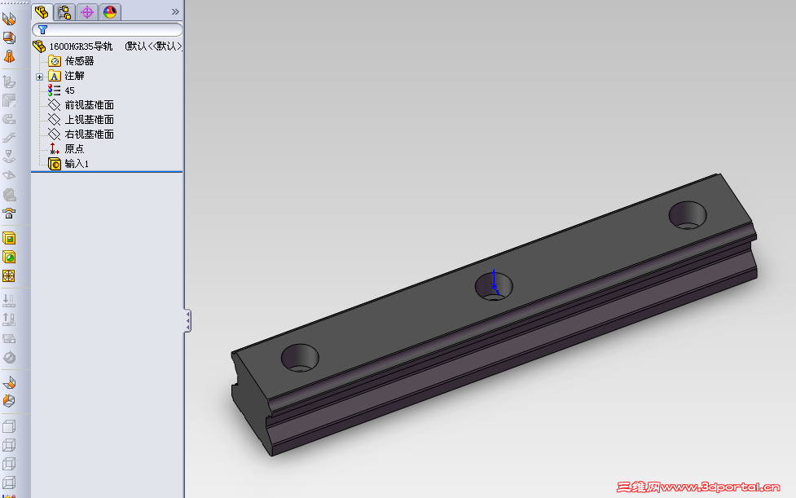The width and height of the screenshot is (796, 498).
Task: Select the Extruded Cut icon
Action: (x=9, y=238)
